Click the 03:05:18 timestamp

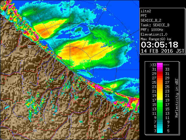pyautogui.click(x=160, y=45)
